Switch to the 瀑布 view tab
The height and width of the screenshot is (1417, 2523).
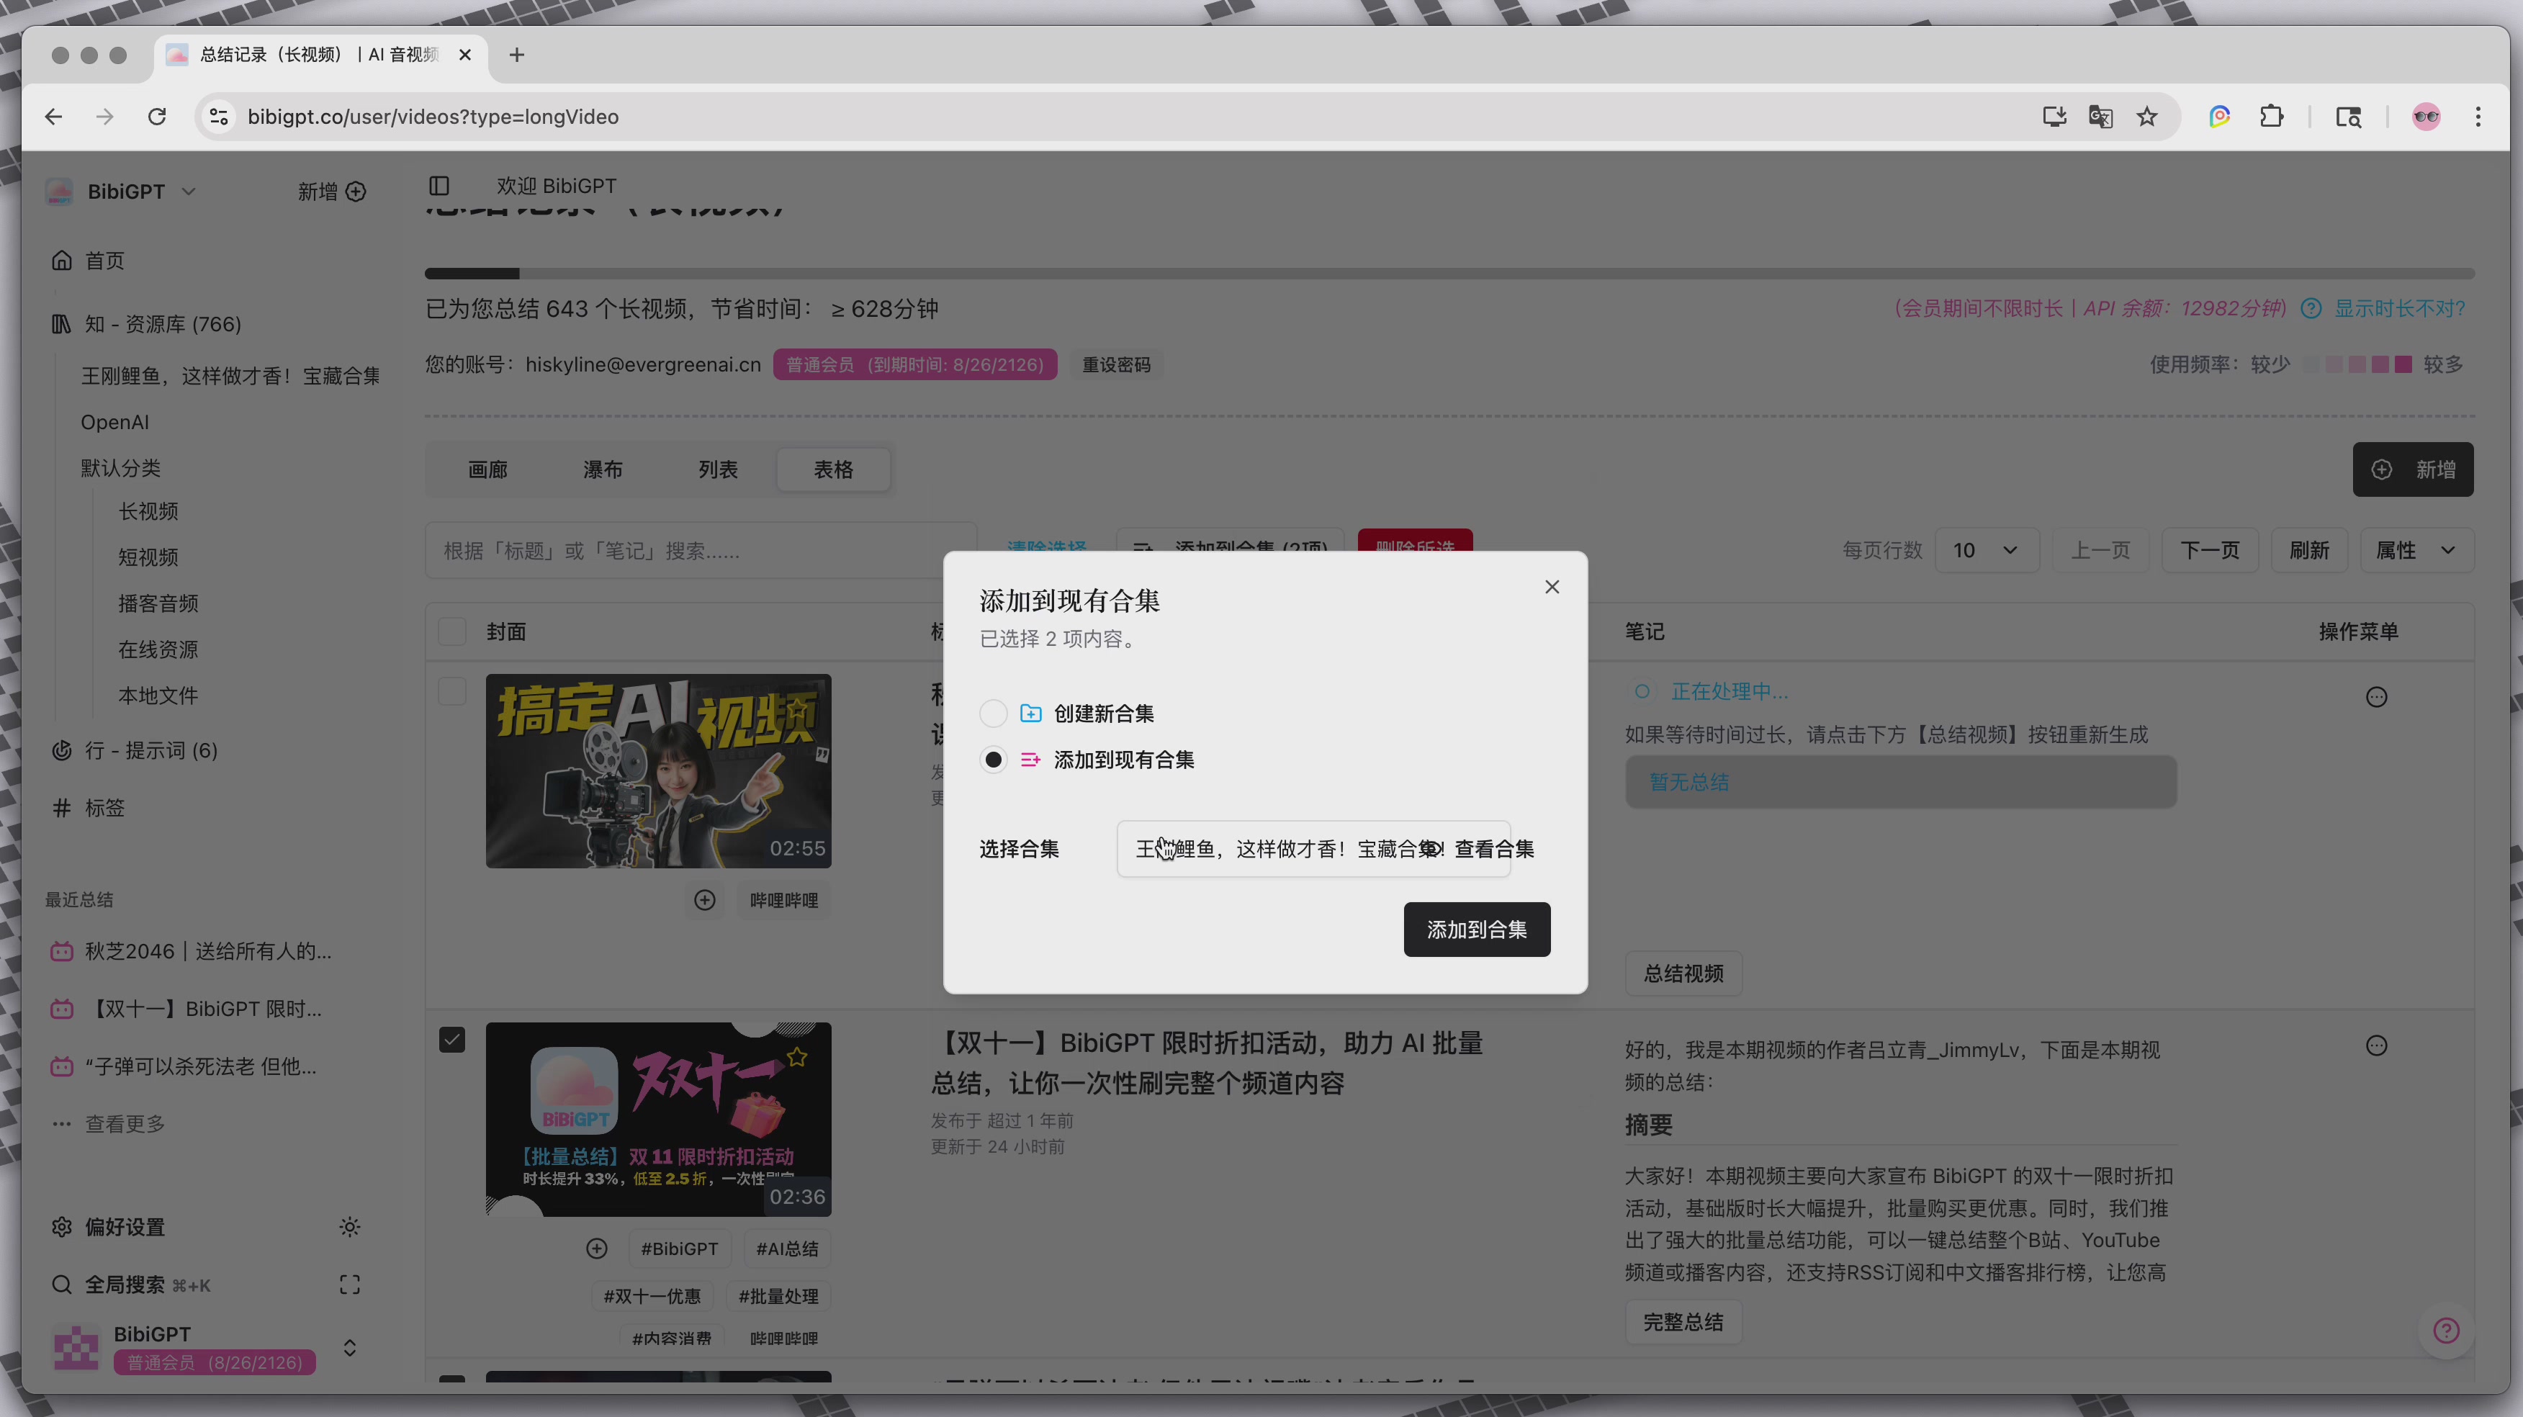(x=603, y=469)
